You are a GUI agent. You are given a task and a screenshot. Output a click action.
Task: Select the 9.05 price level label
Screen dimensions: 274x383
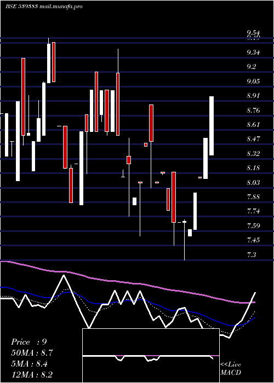click(x=253, y=81)
